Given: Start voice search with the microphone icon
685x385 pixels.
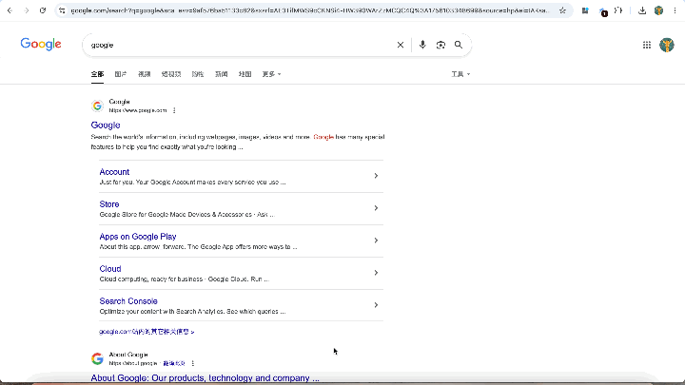Looking at the screenshot, I should click(422, 45).
